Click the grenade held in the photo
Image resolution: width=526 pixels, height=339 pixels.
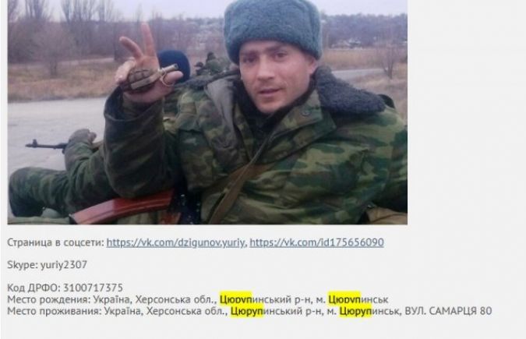pos(147,77)
